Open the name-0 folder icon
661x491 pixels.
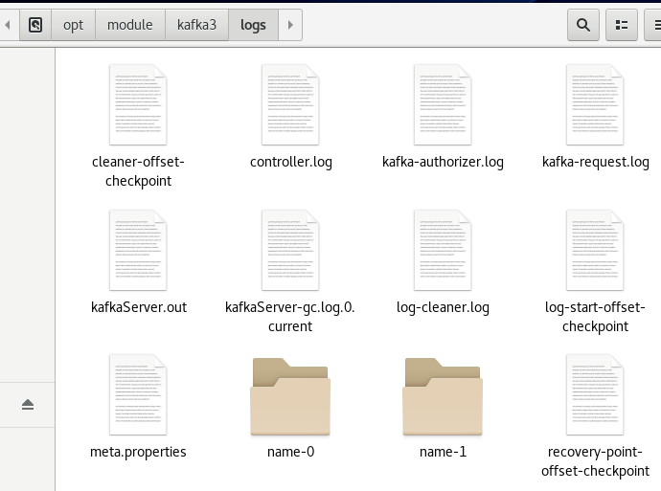coord(290,396)
